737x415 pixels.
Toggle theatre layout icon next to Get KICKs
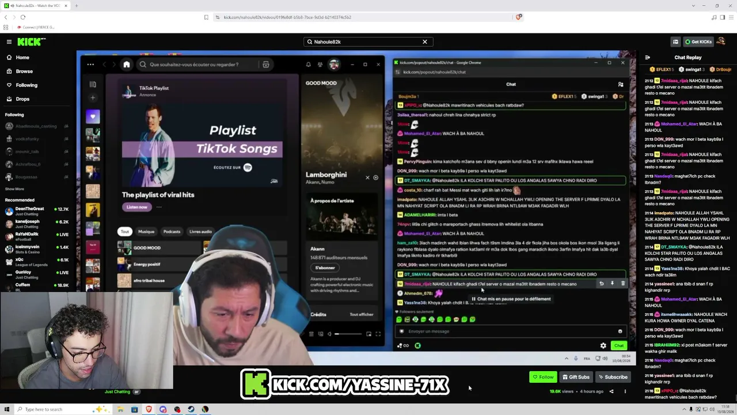pyautogui.click(x=675, y=41)
